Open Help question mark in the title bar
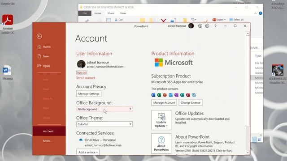The image size is (287, 161). (x=215, y=26)
